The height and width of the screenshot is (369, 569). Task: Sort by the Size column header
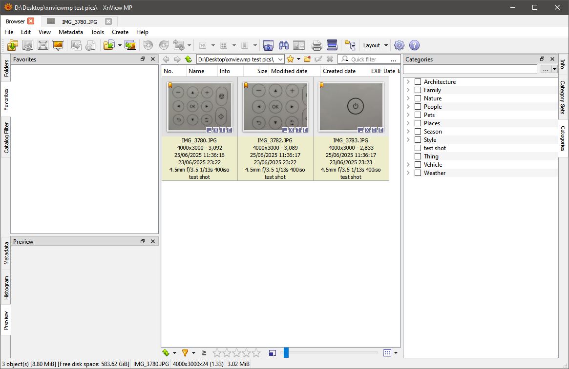pos(256,71)
